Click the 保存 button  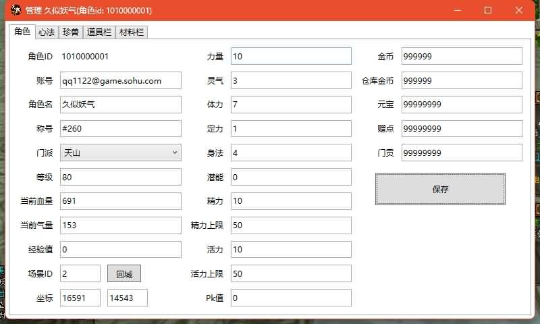click(x=440, y=189)
